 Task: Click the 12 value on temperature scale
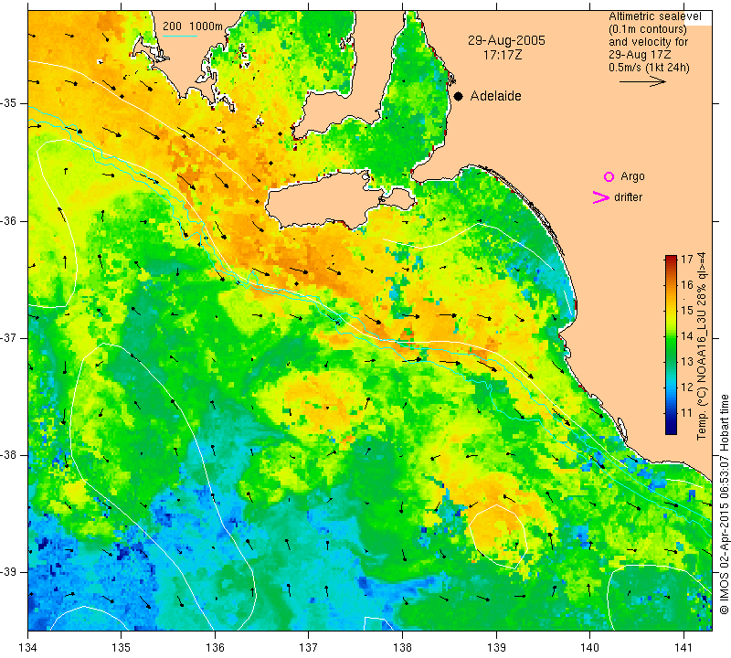coord(687,387)
